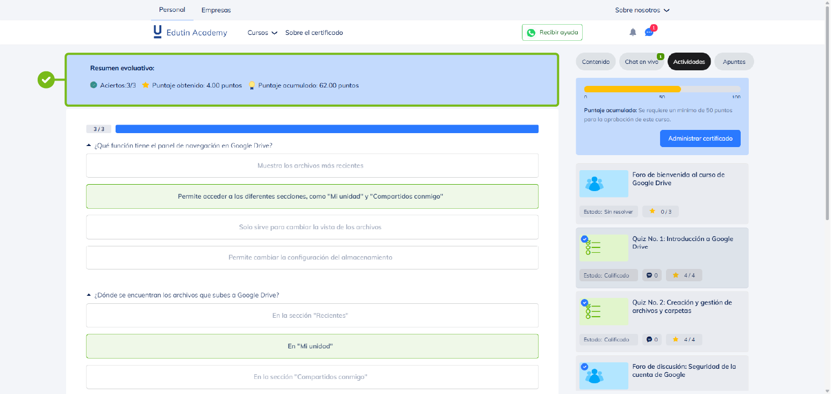Screen dimensions: 831x394
Task: Open the Sobre nosotros dropdown
Action: tap(642, 10)
